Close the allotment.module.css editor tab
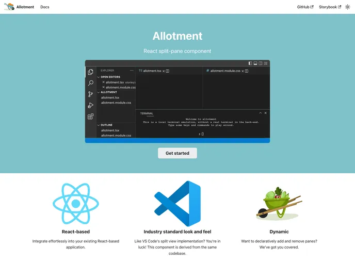Image resolution: width=355 pixels, height=264 pixels. 243,71
